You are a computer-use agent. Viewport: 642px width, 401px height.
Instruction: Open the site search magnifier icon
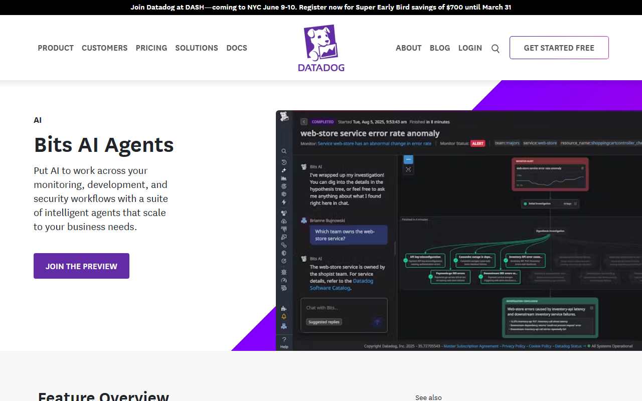coord(496,49)
